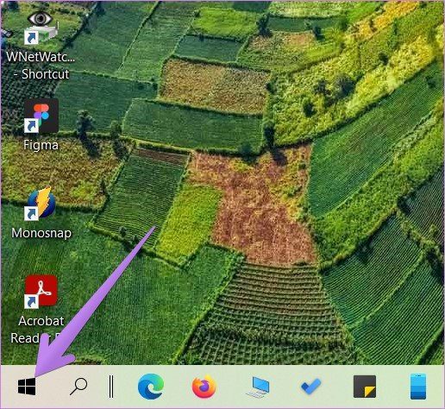Open Sticky Notes from the taskbar
This screenshot has height=409, width=445.
pos(365,387)
